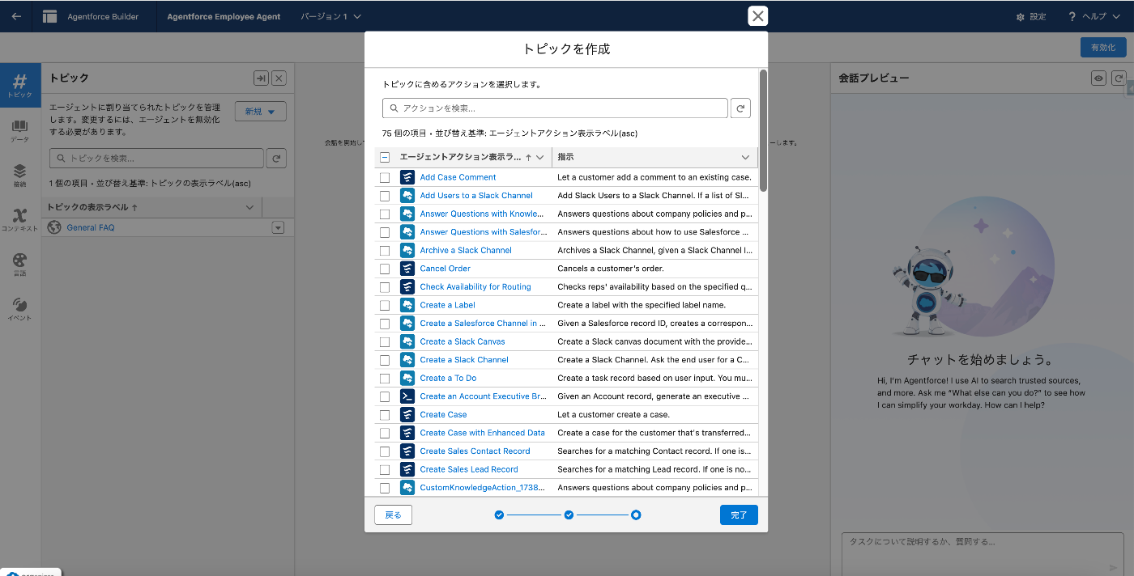The width and height of the screenshot is (1134, 576).
Task: Open the 新規 (New) dropdown button
Action: (261, 112)
